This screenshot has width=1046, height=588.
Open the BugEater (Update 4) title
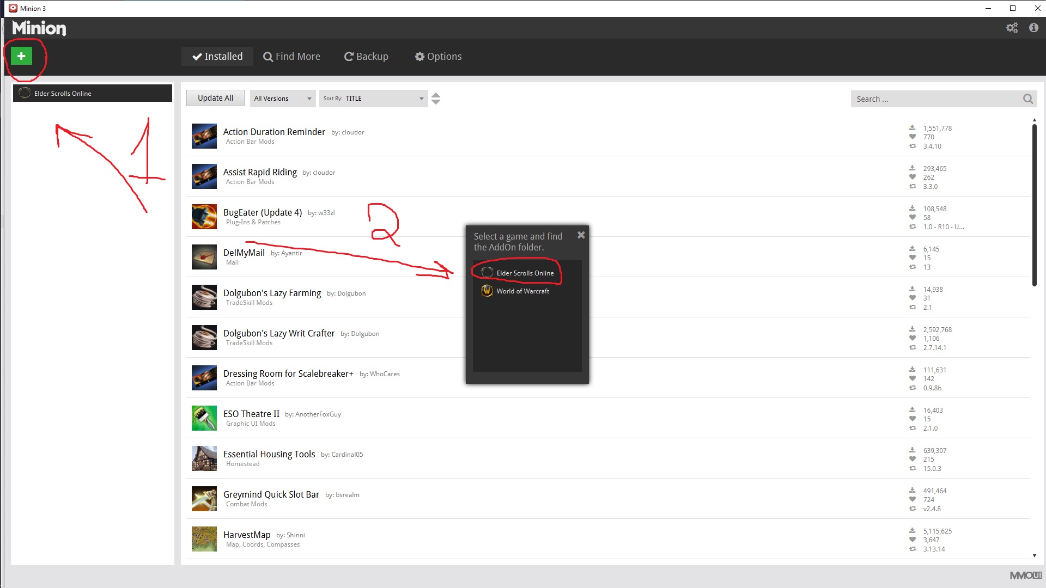click(x=263, y=212)
